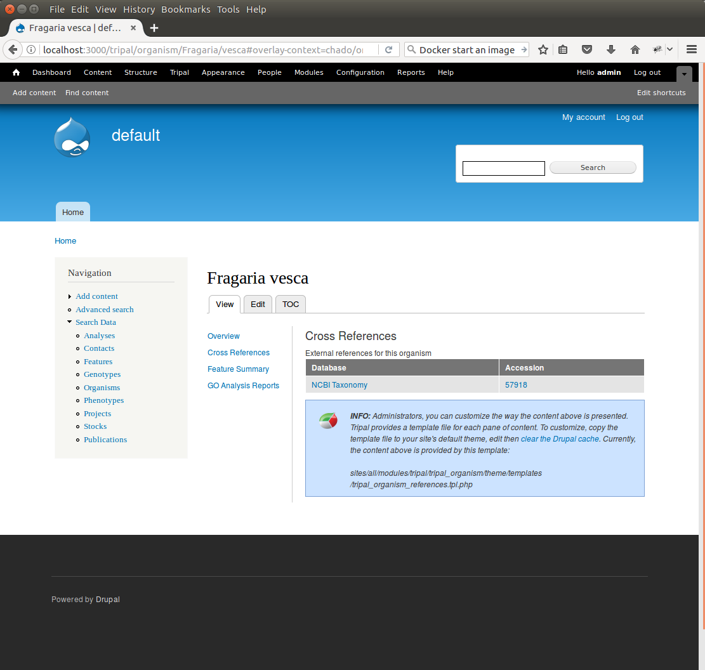The image size is (705, 670).
Task: Open the dropdown next to the bug icon
Action: click(x=669, y=50)
